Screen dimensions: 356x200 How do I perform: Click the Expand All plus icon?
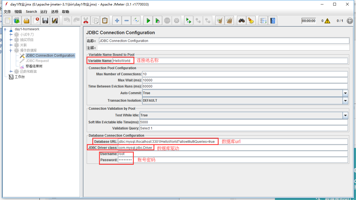pos(117,21)
